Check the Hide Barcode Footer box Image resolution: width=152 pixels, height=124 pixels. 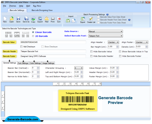(x=120, y=56)
